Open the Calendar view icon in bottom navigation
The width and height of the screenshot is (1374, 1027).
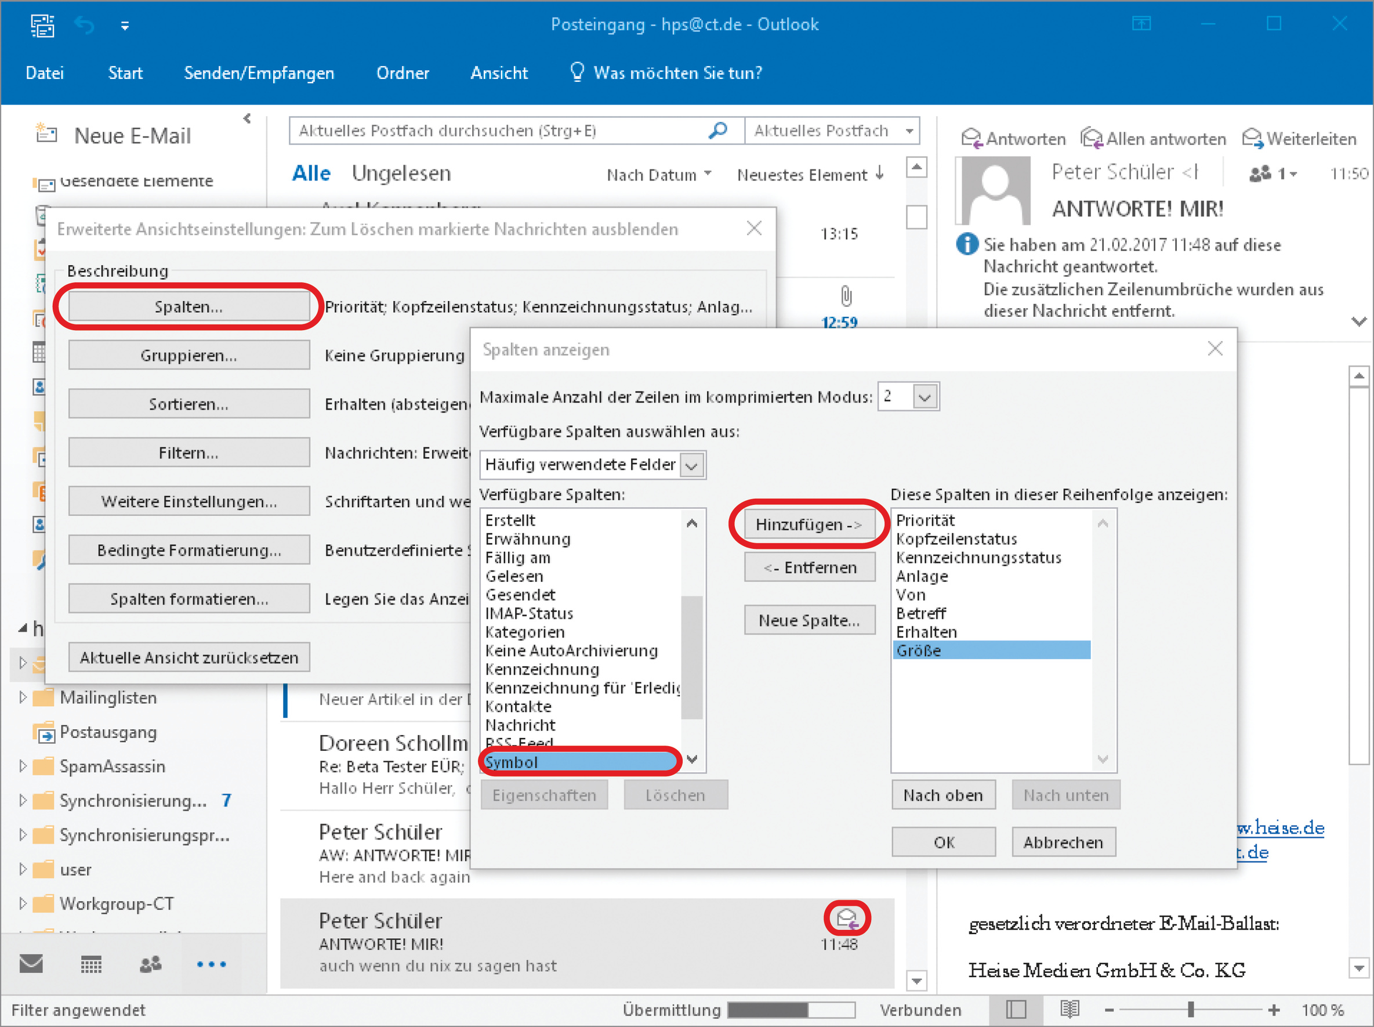coord(91,964)
